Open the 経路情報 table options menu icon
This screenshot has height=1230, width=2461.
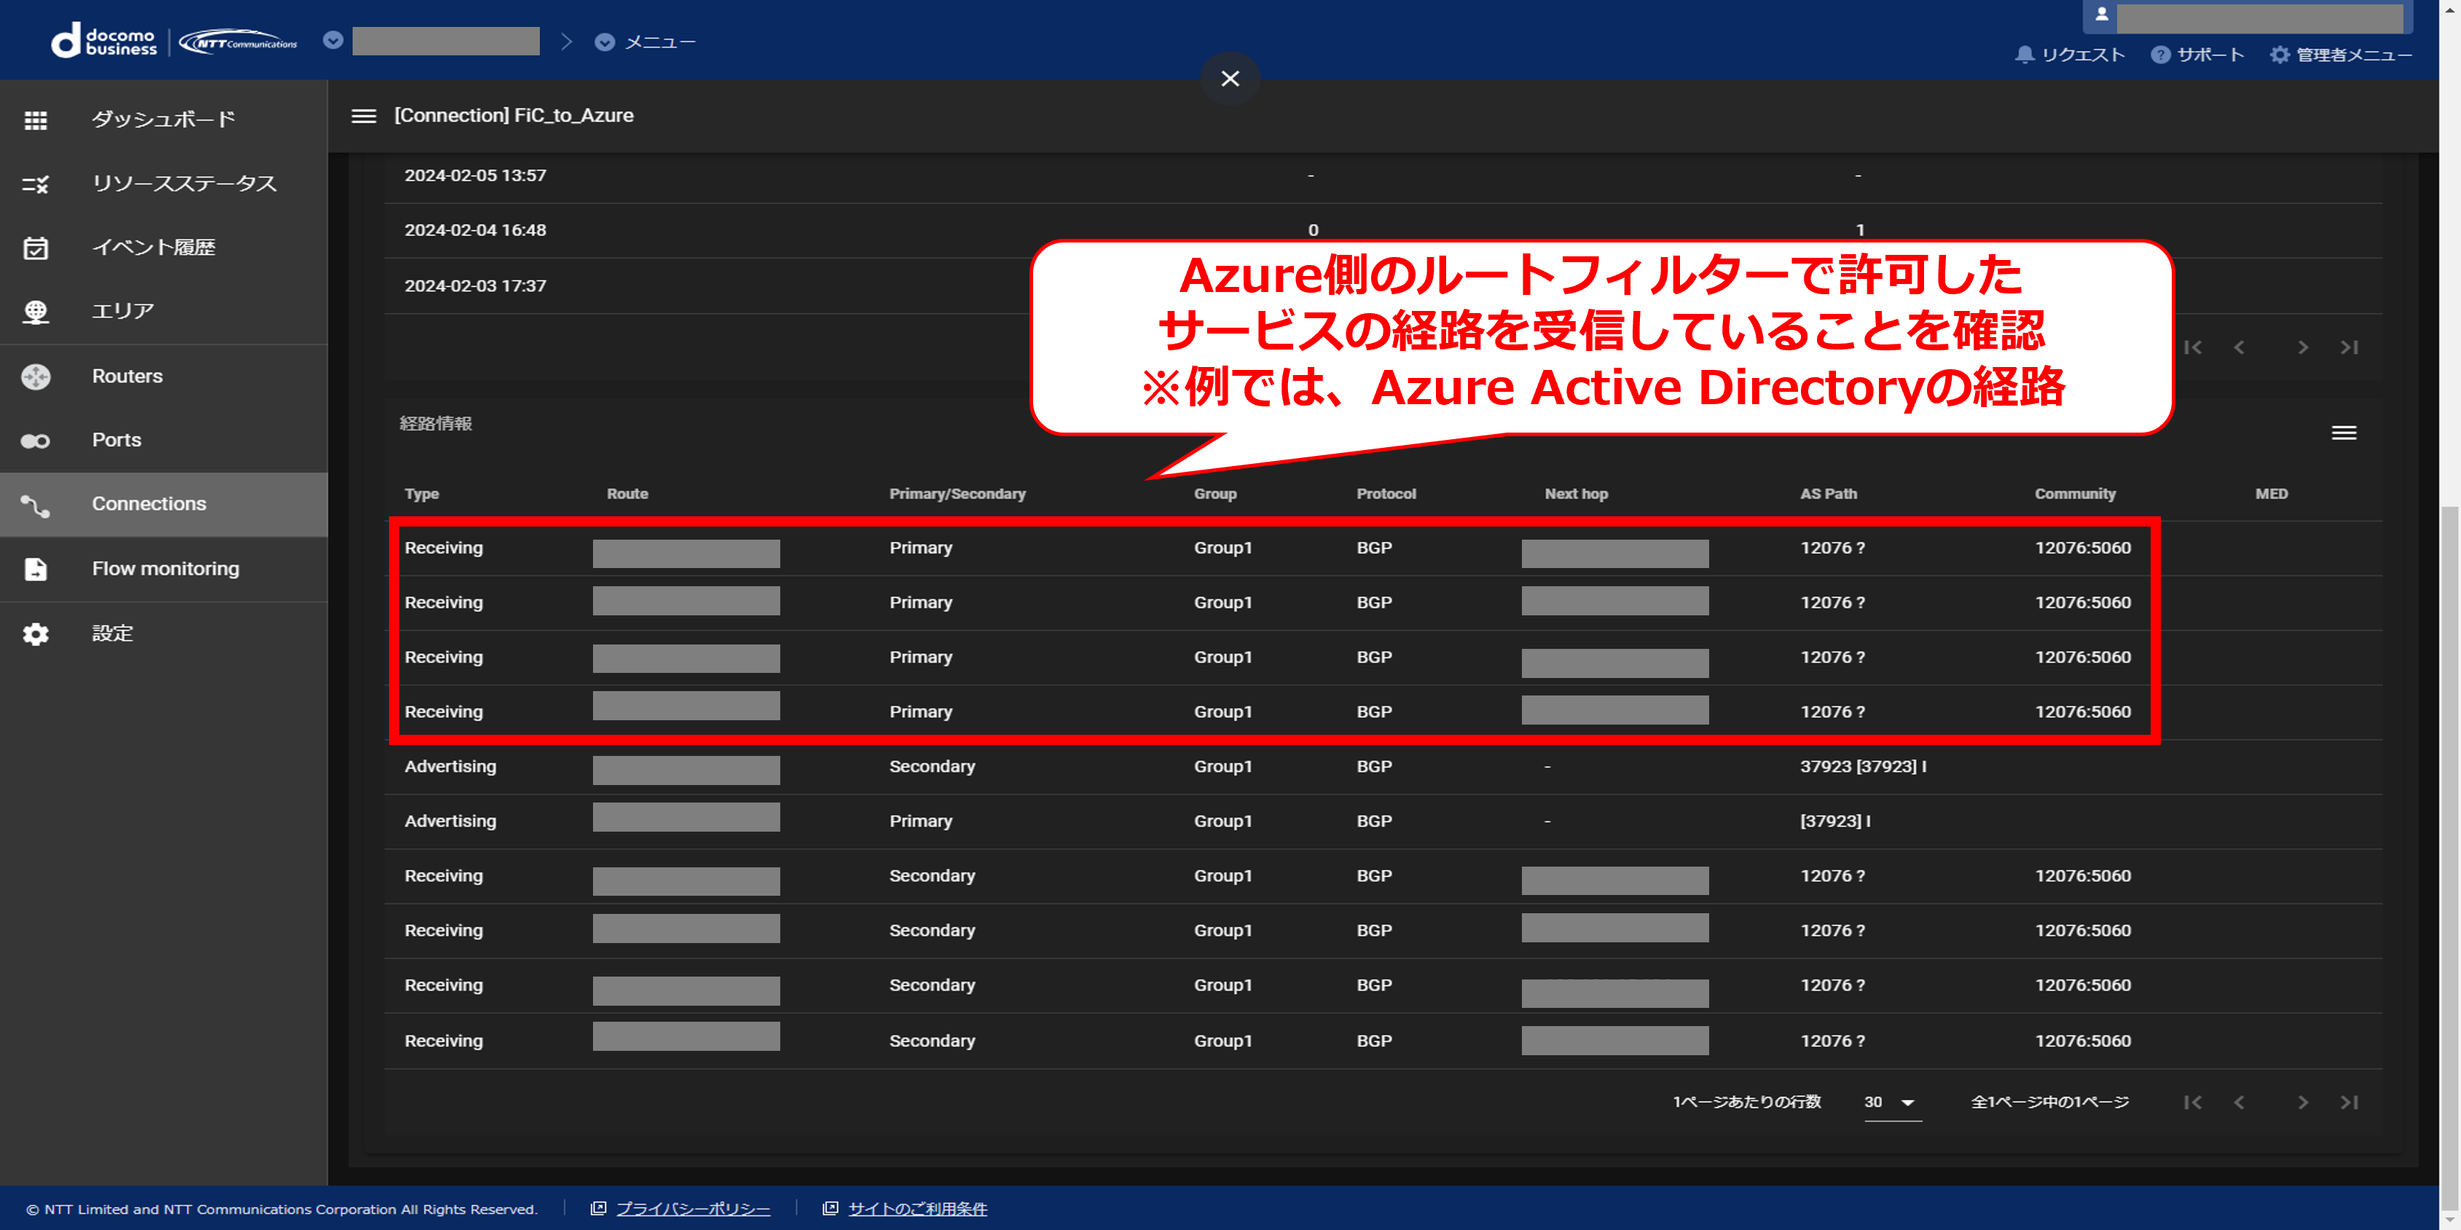[2344, 433]
